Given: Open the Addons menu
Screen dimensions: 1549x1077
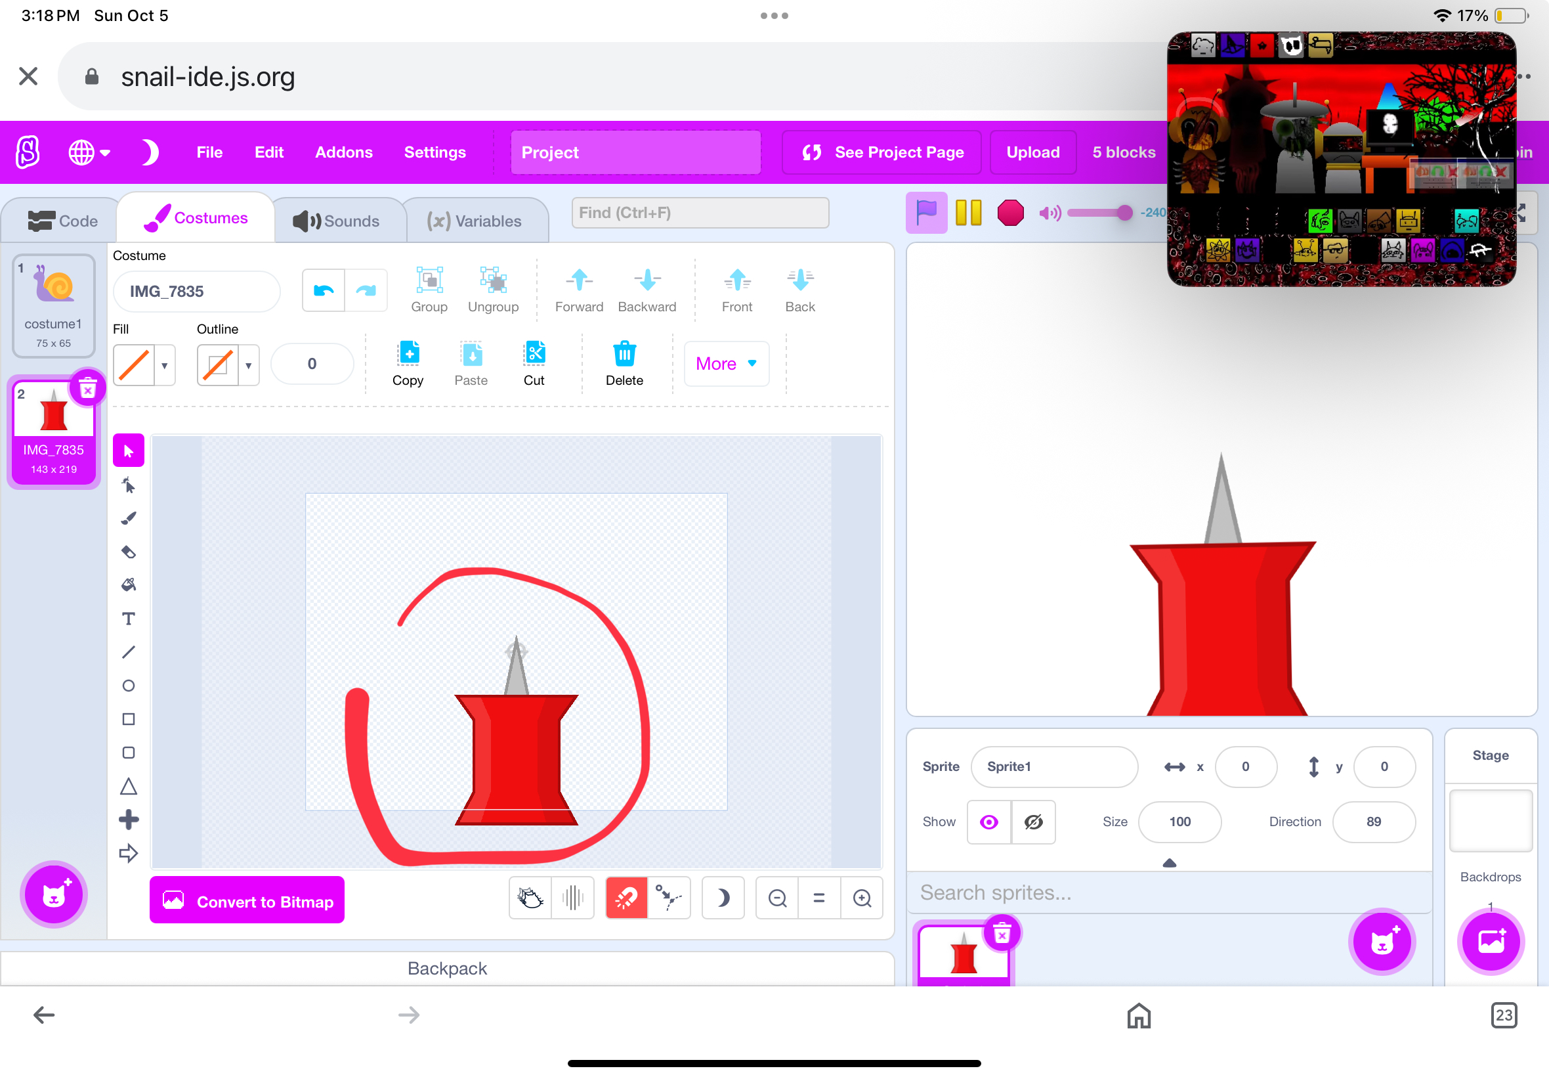Looking at the screenshot, I should (343, 152).
